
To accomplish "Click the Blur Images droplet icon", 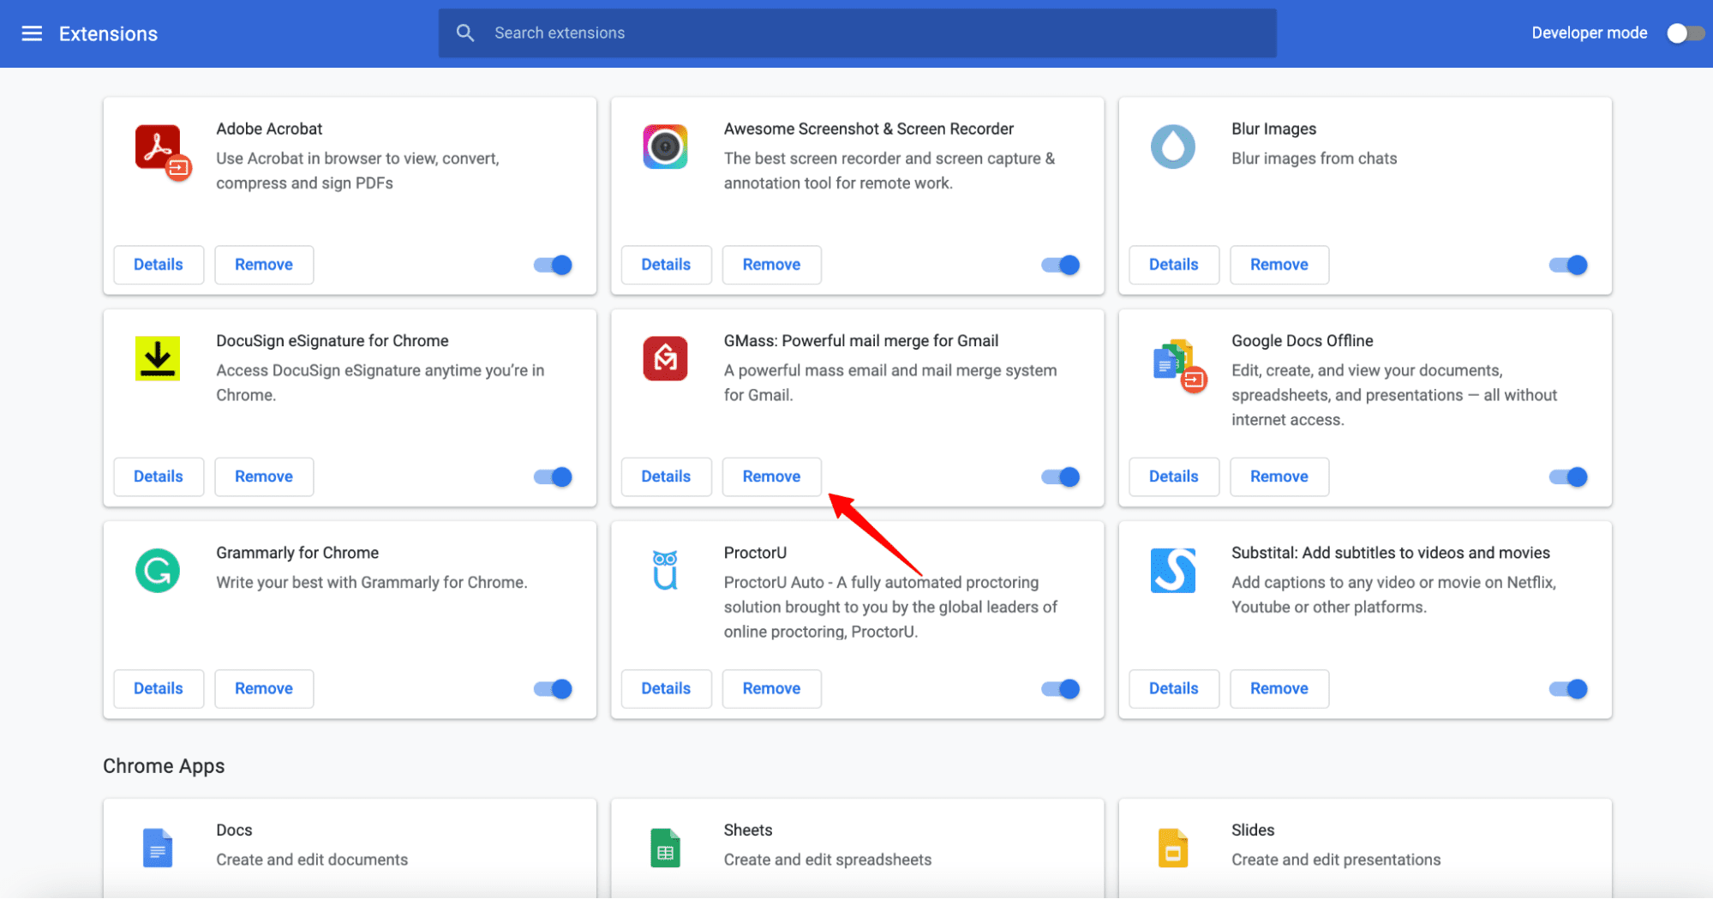I will coord(1172,147).
